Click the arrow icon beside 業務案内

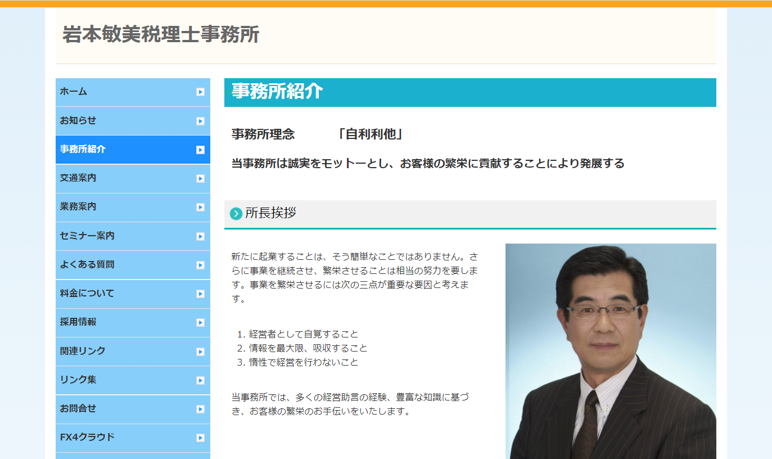(201, 207)
